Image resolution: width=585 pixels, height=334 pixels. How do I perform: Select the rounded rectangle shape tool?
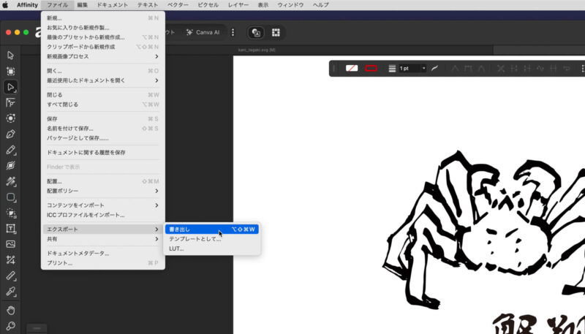pos(10,197)
